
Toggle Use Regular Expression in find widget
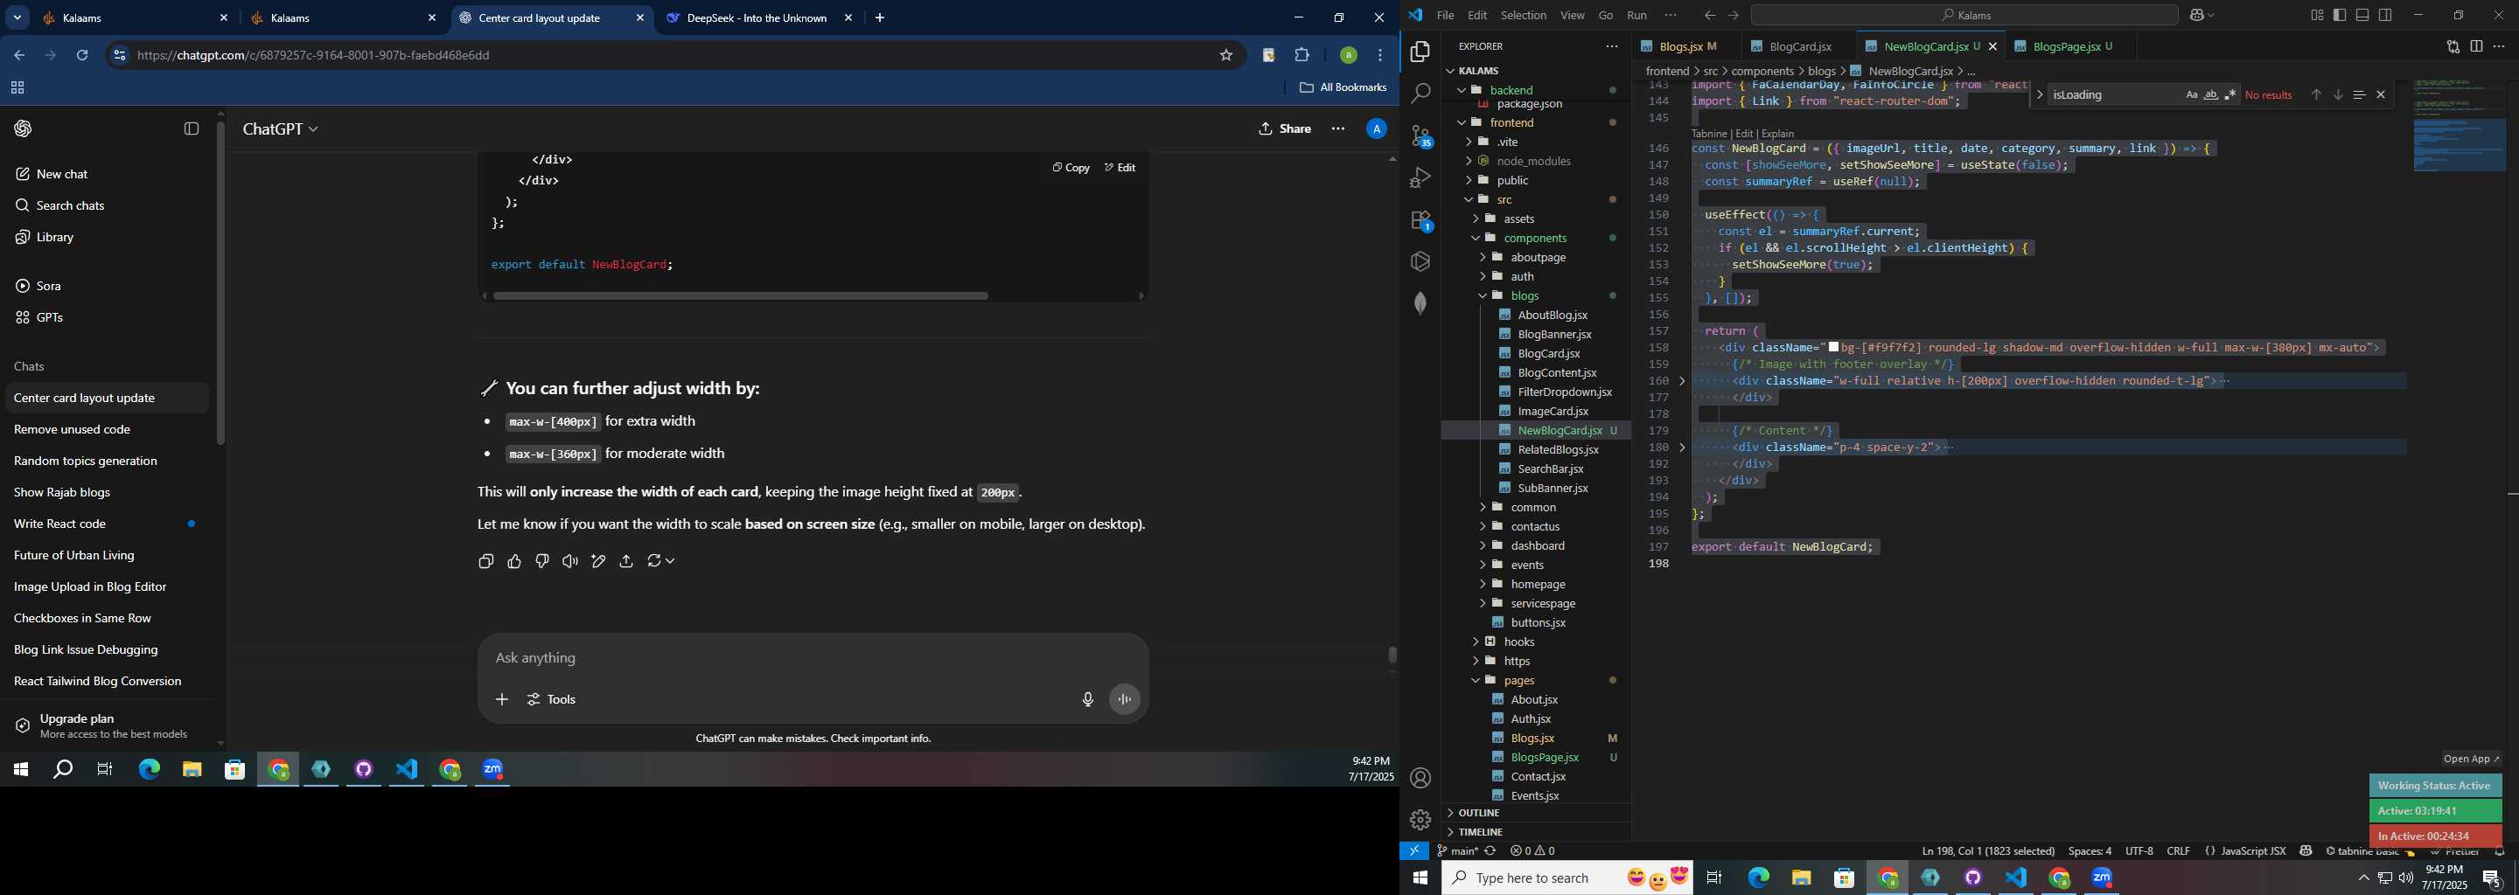tap(2230, 94)
